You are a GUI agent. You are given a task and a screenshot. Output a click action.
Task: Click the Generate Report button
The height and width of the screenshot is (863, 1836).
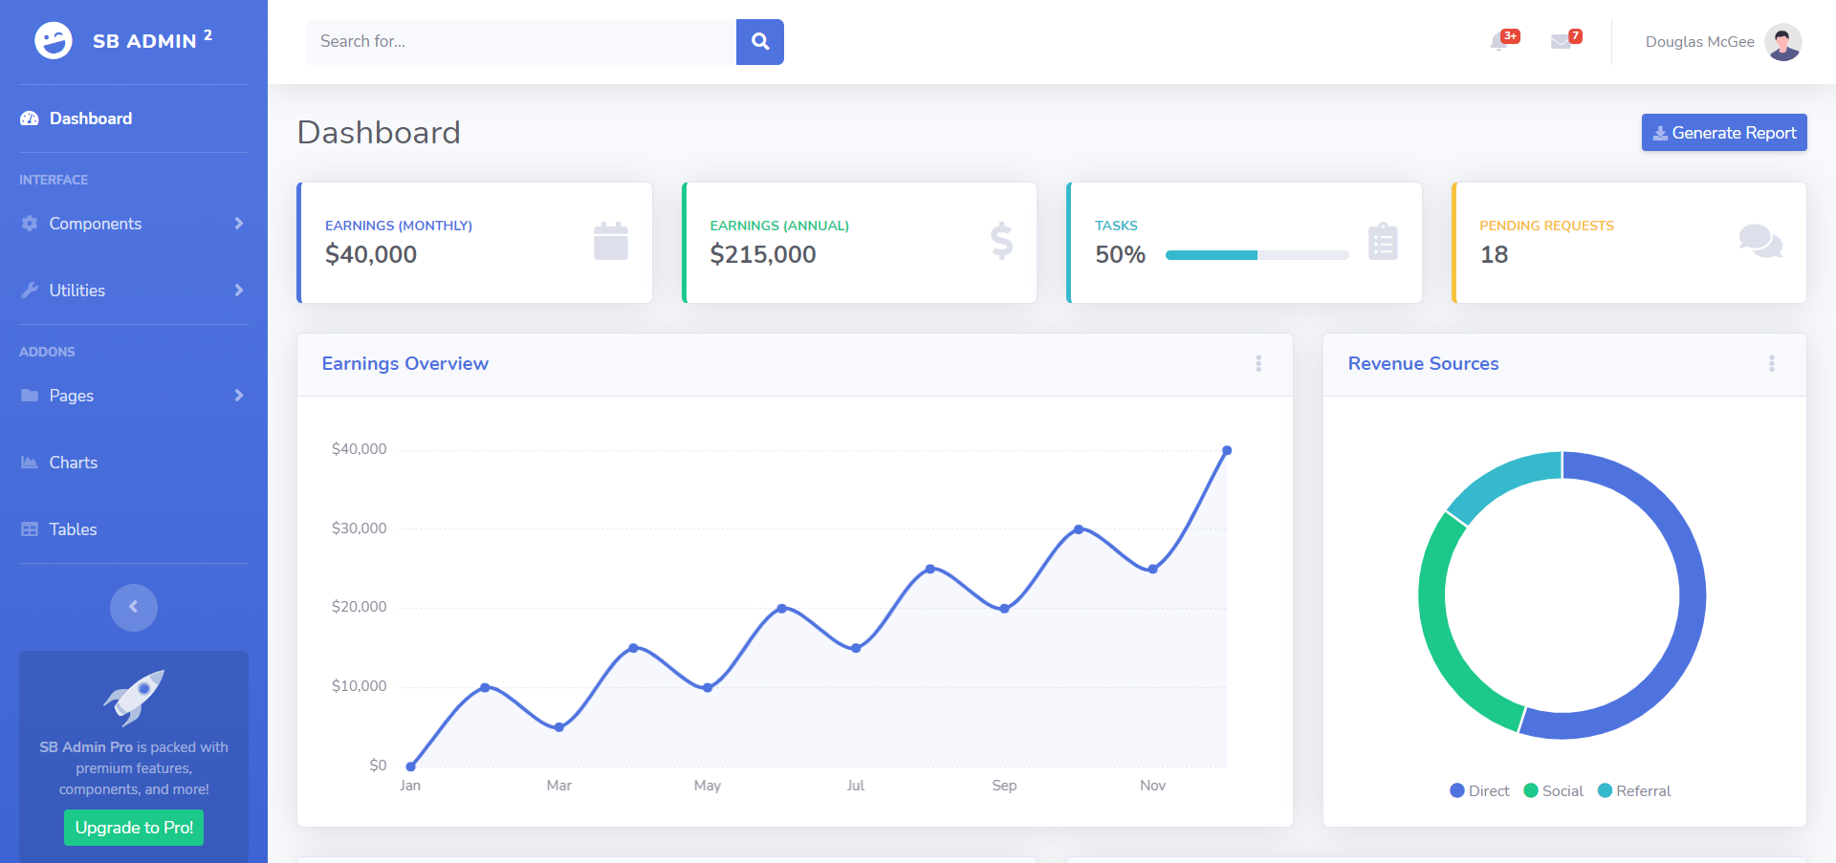coord(1723,133)
